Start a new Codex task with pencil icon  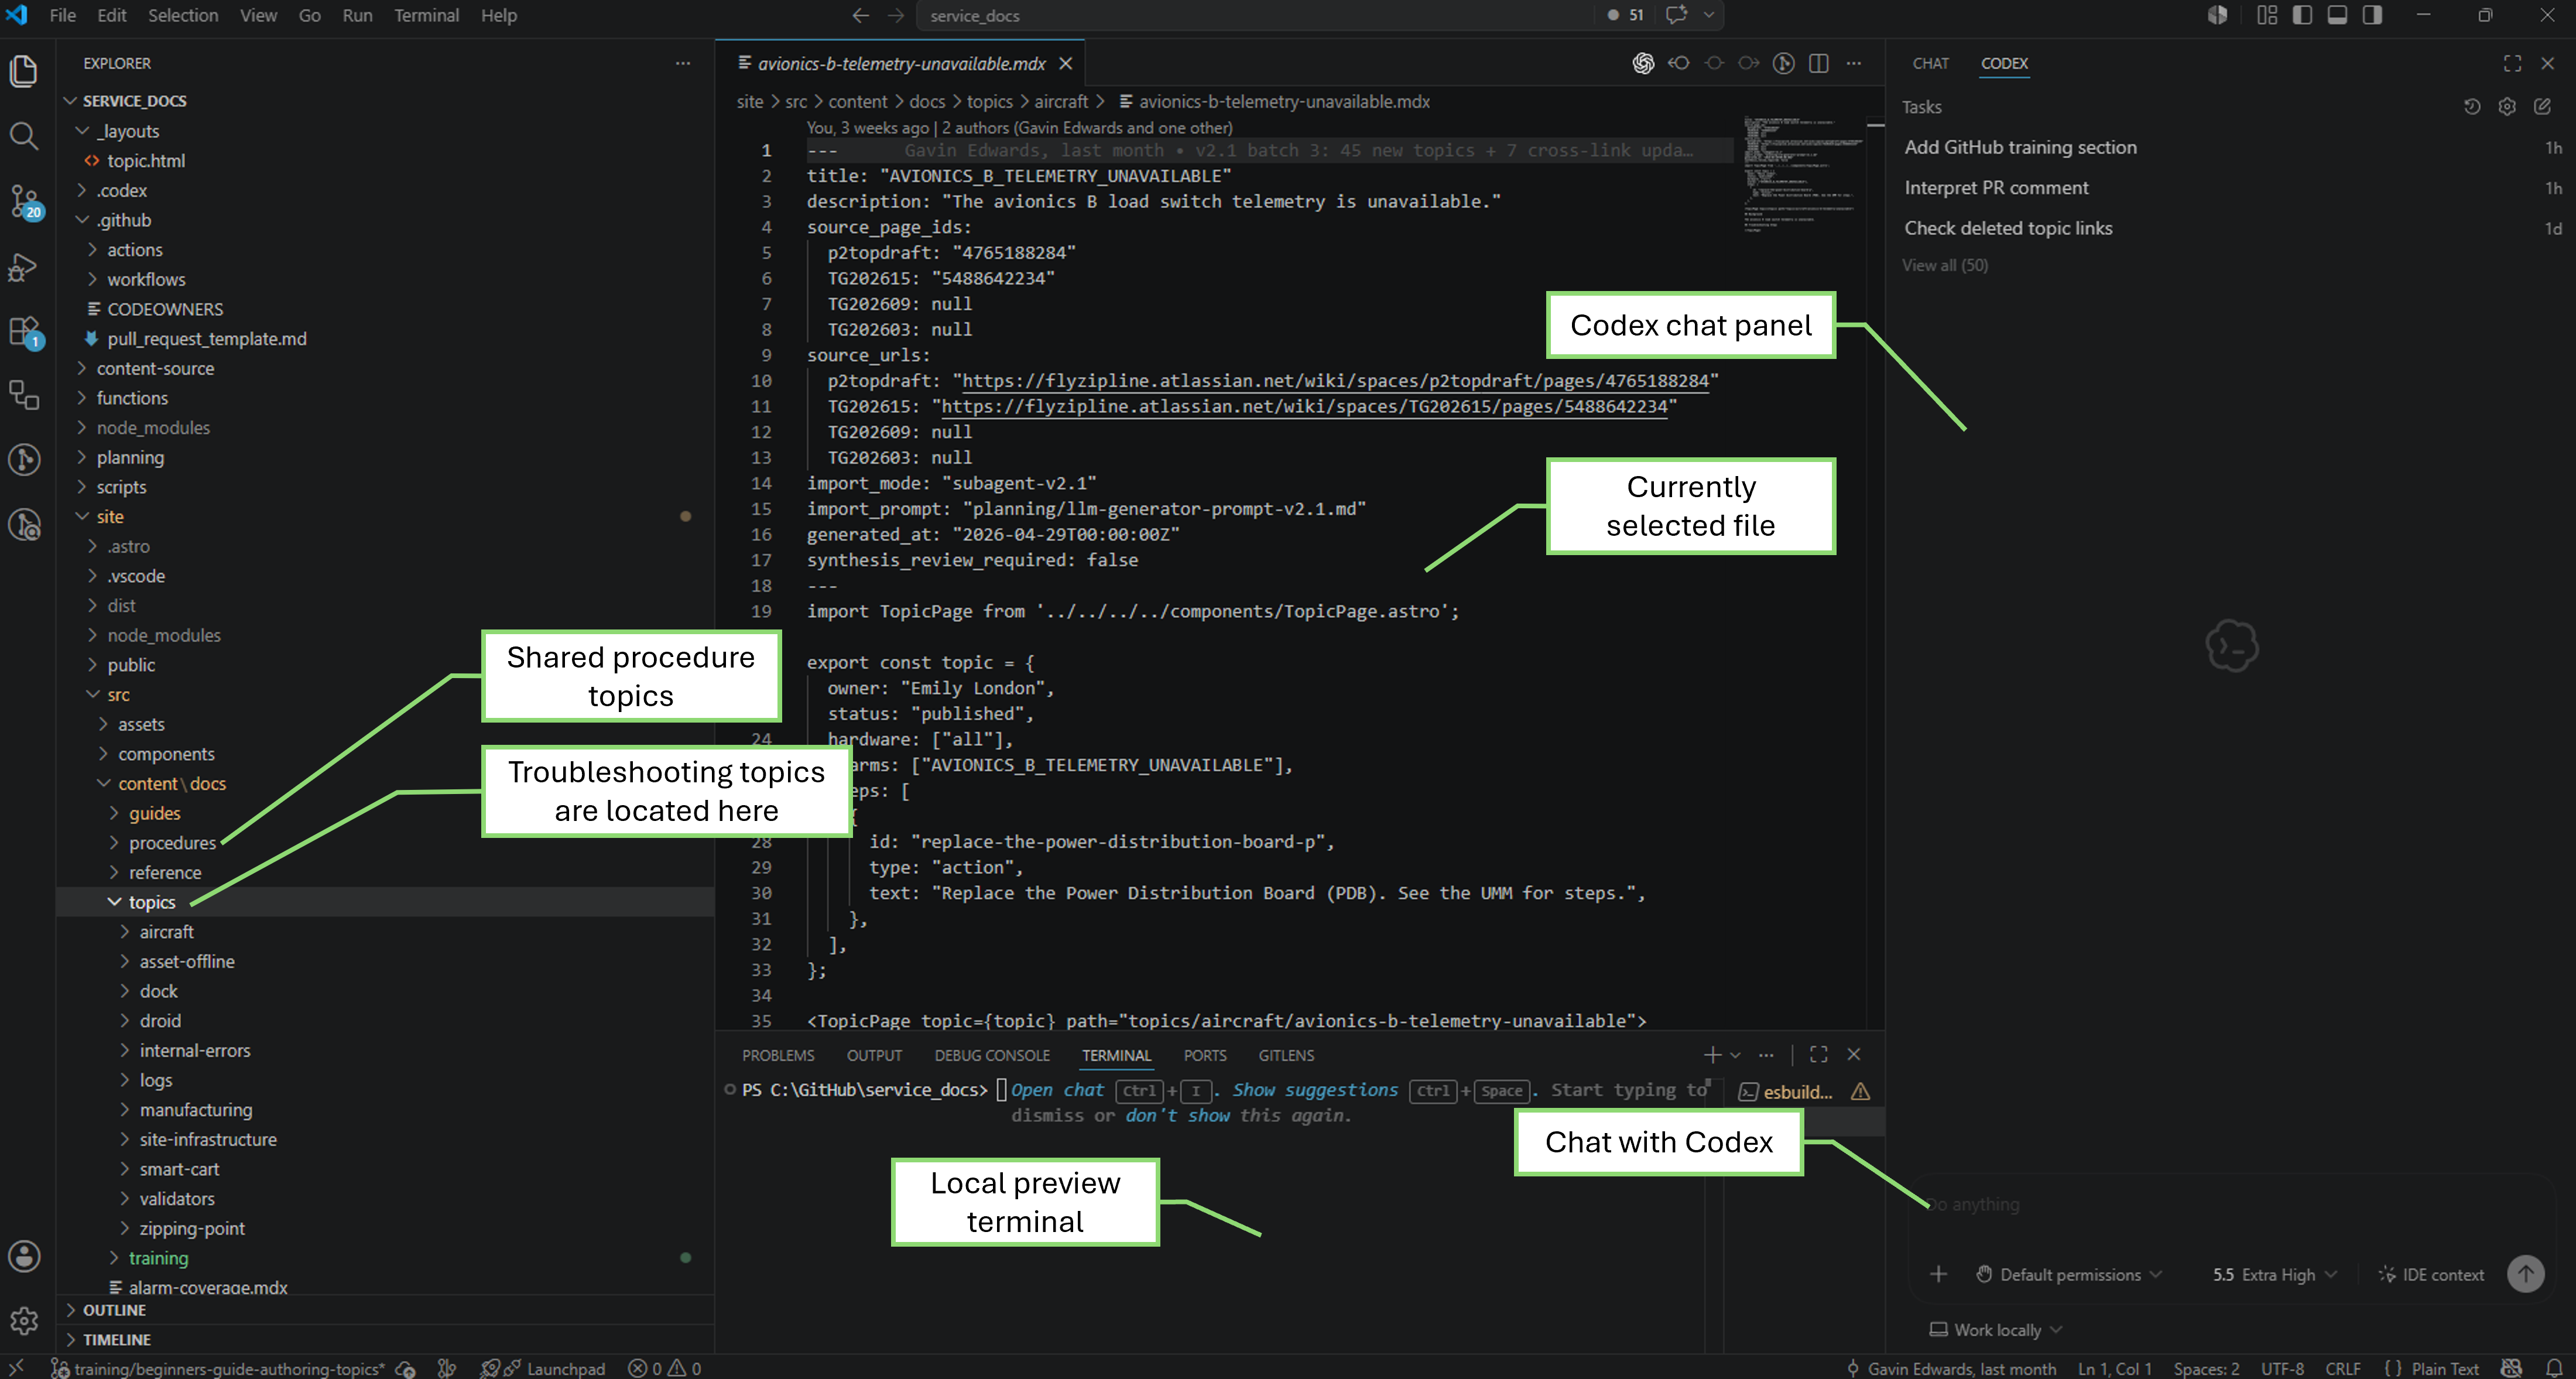[x=2542, y=107]
